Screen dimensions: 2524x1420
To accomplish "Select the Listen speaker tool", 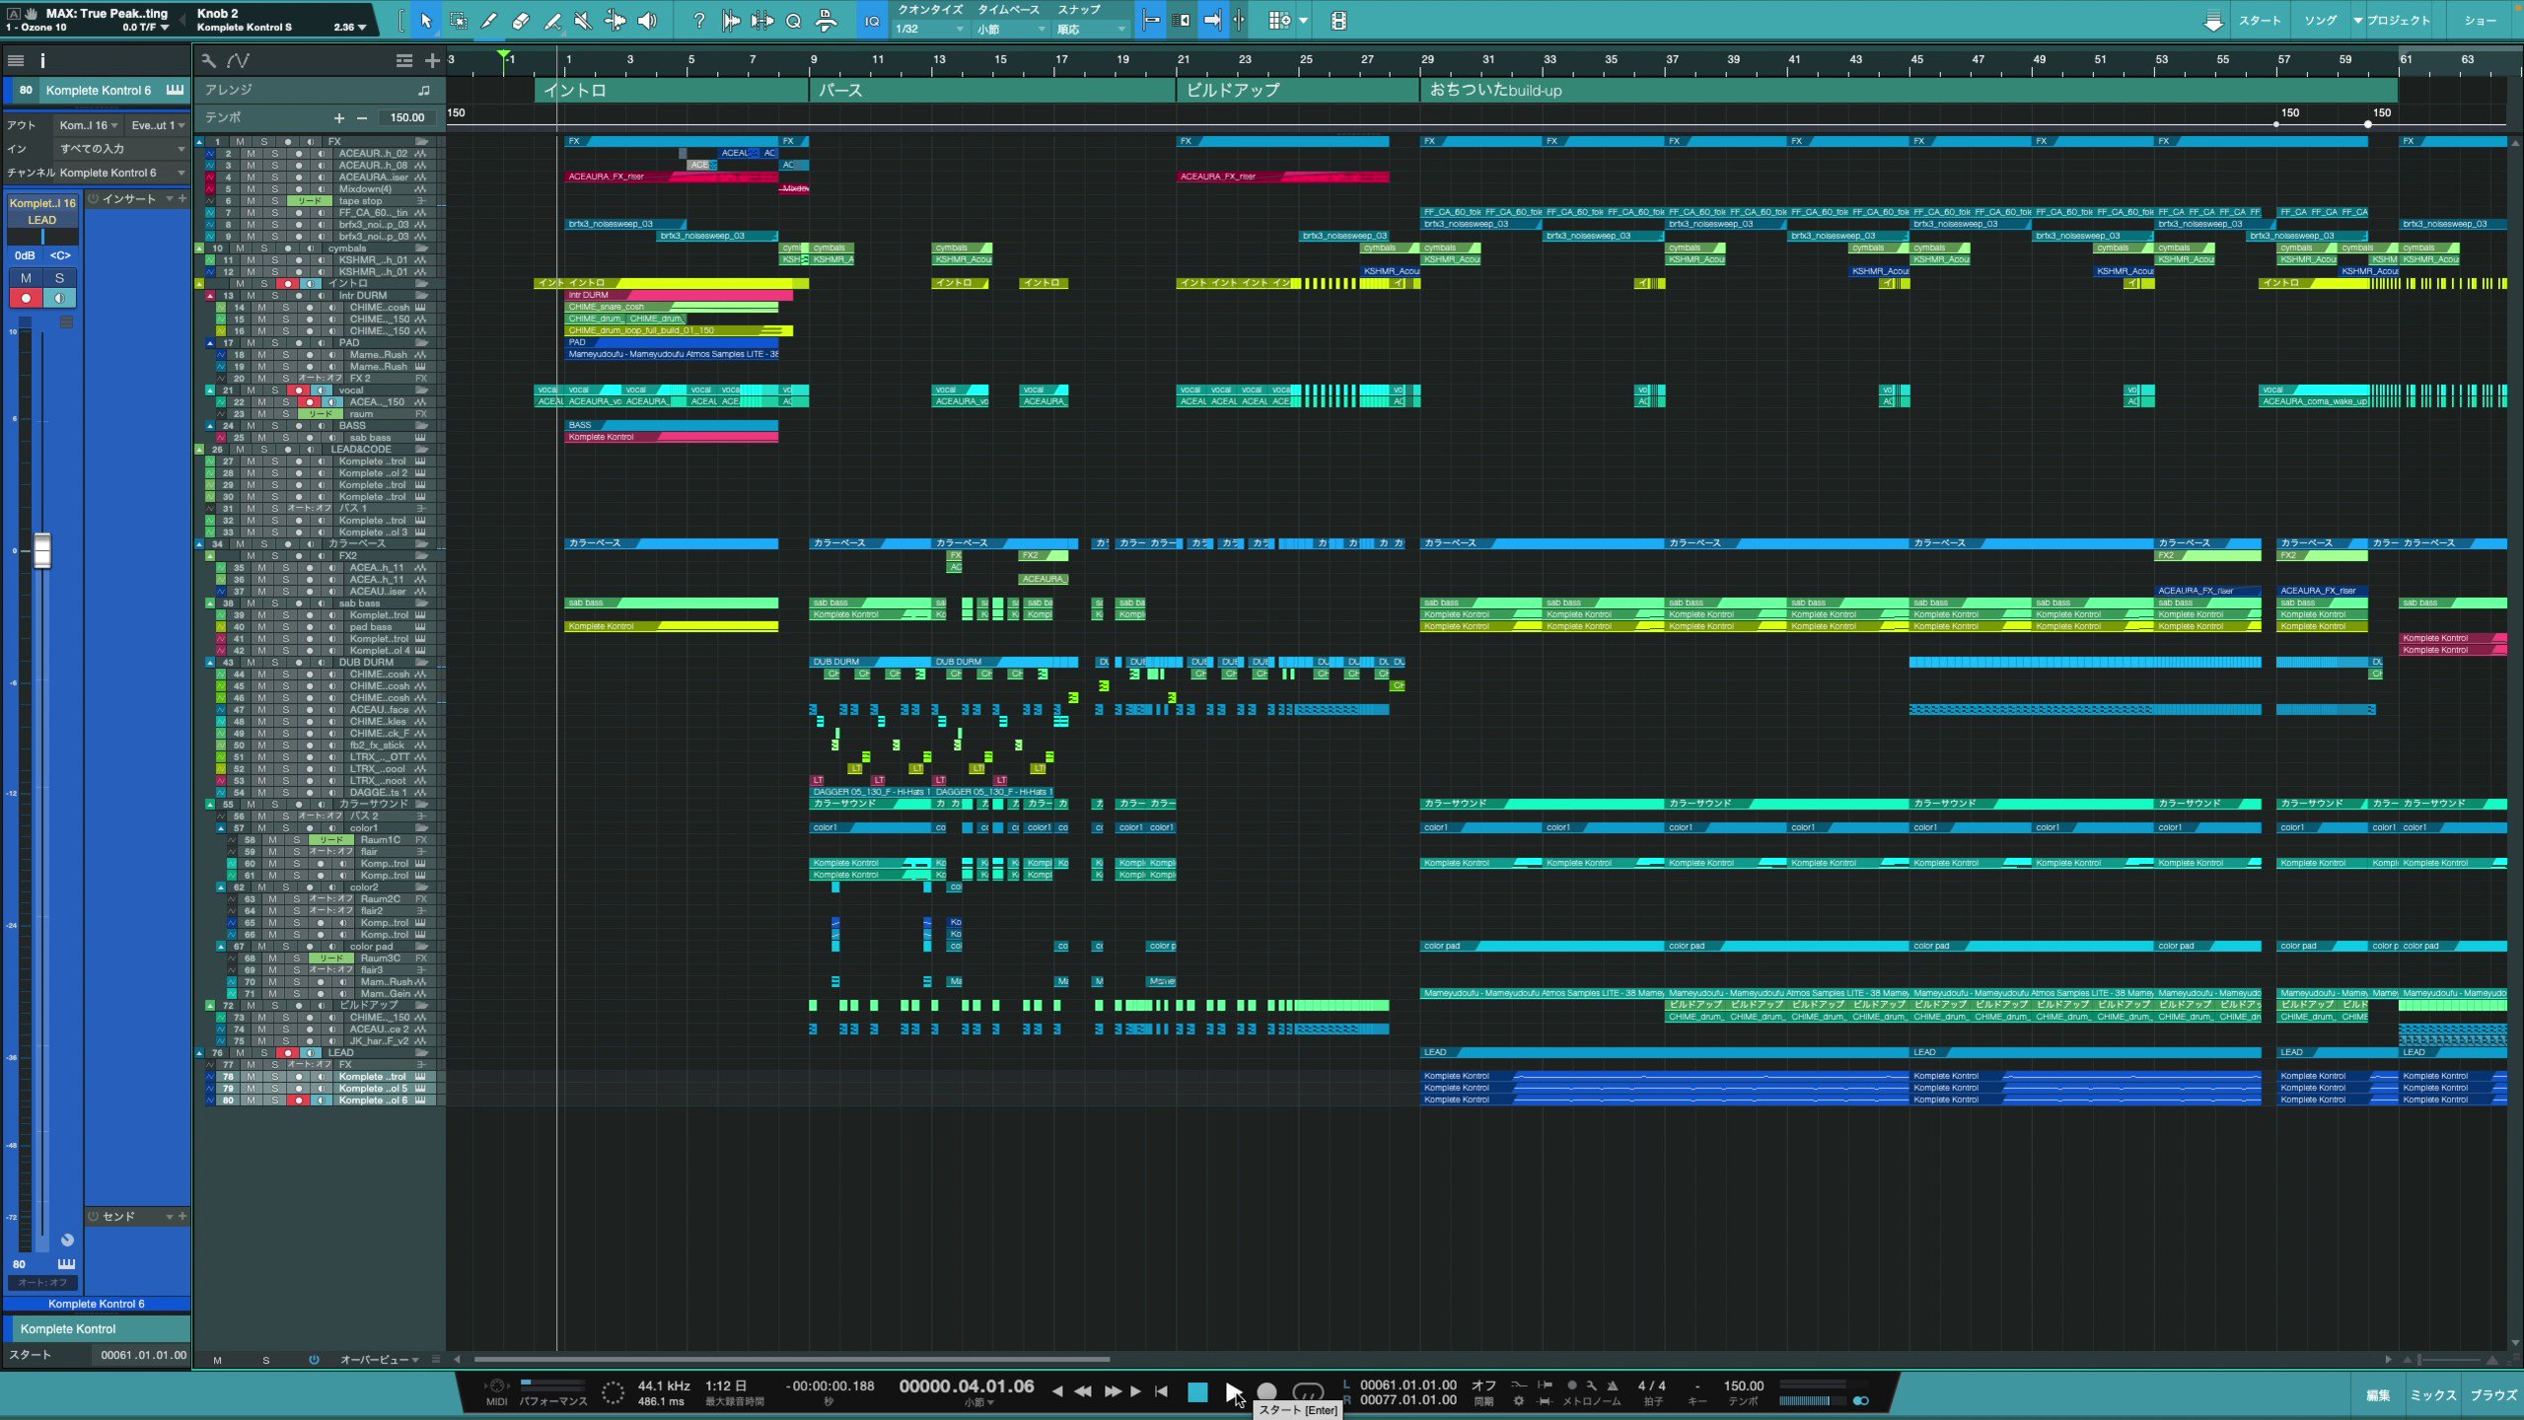I will [647, 21].
